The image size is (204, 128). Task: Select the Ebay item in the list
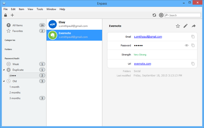coord(74,24)
